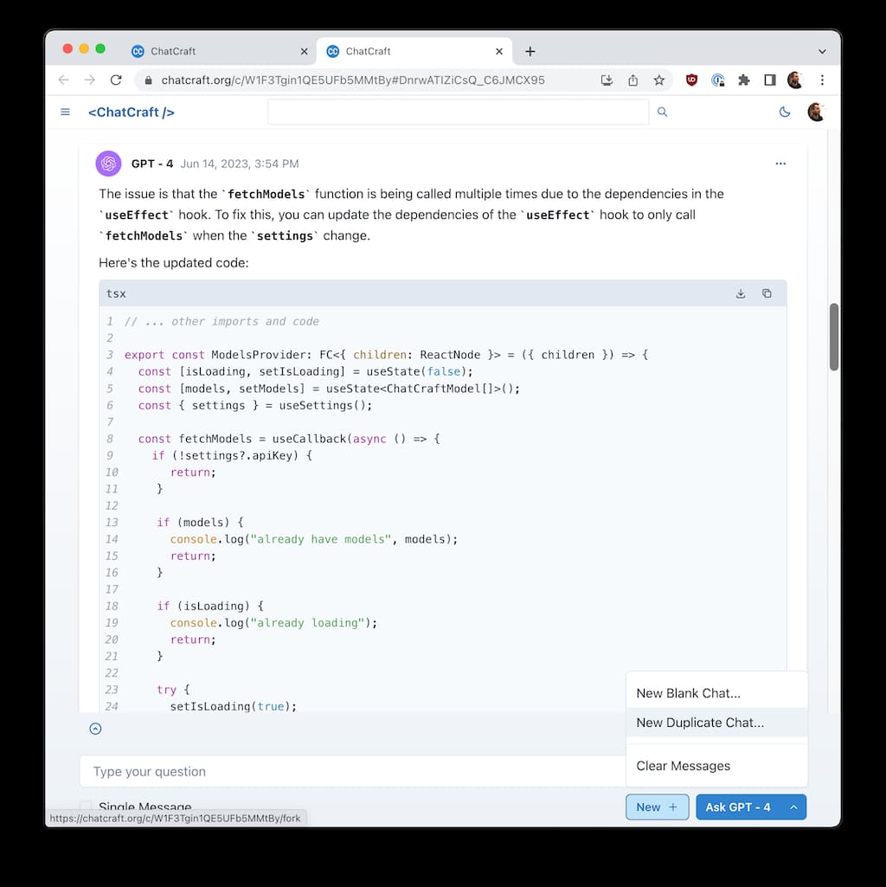This screenshot has height=887, width=886.
Task: Click the lock site info icon
Action: click(x=148, y=80)
